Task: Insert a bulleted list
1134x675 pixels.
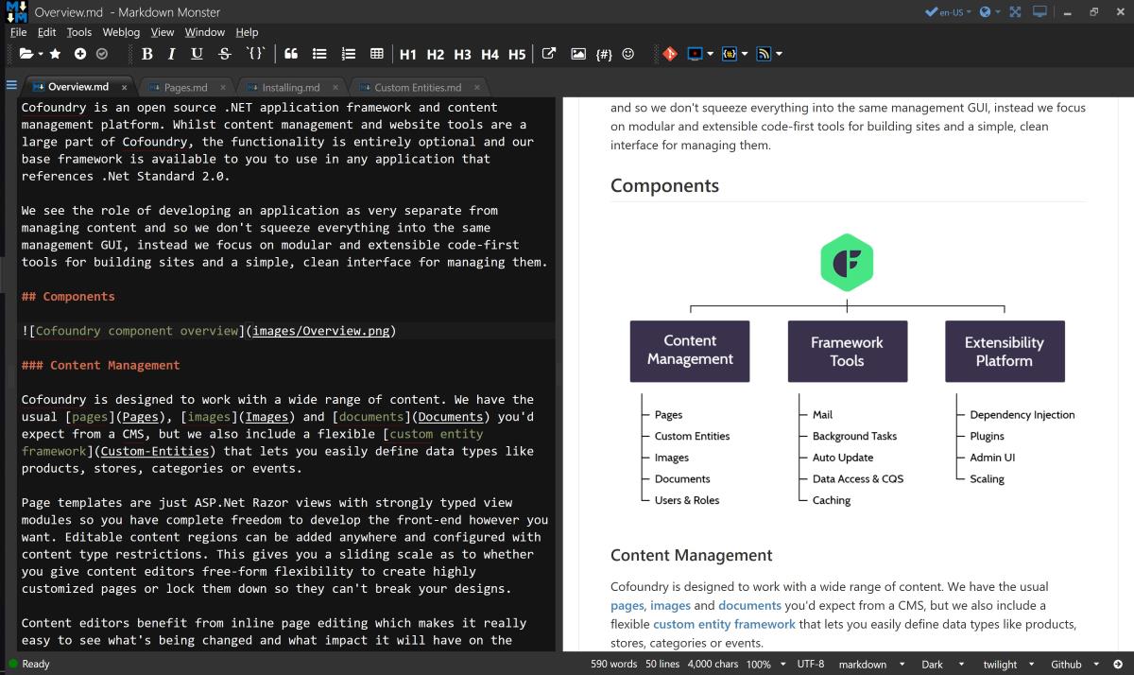Action: [319, 54]
